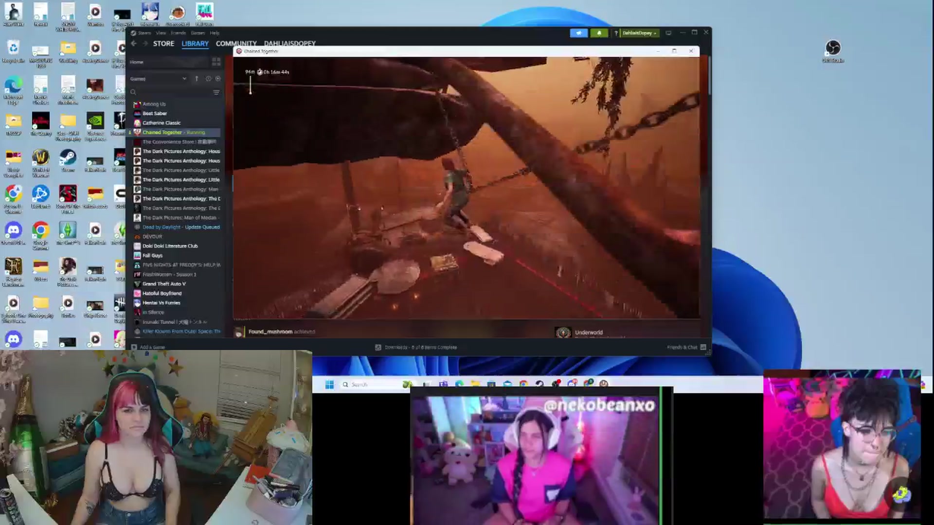Screen dimensions: 934x525
Task: Open World of Warcraft desktop shortcut
Action: coord(40,163)
